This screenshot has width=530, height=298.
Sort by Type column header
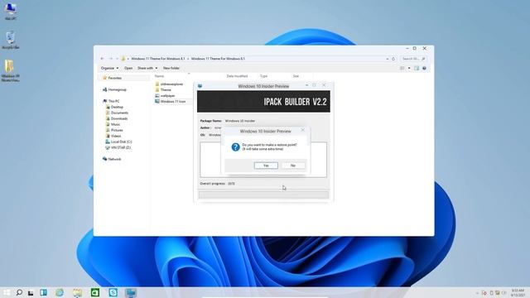(263, 76)
